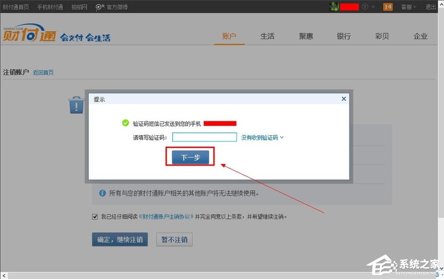
Task: Open the 客服 customer service dropdown
Action: 408,7
